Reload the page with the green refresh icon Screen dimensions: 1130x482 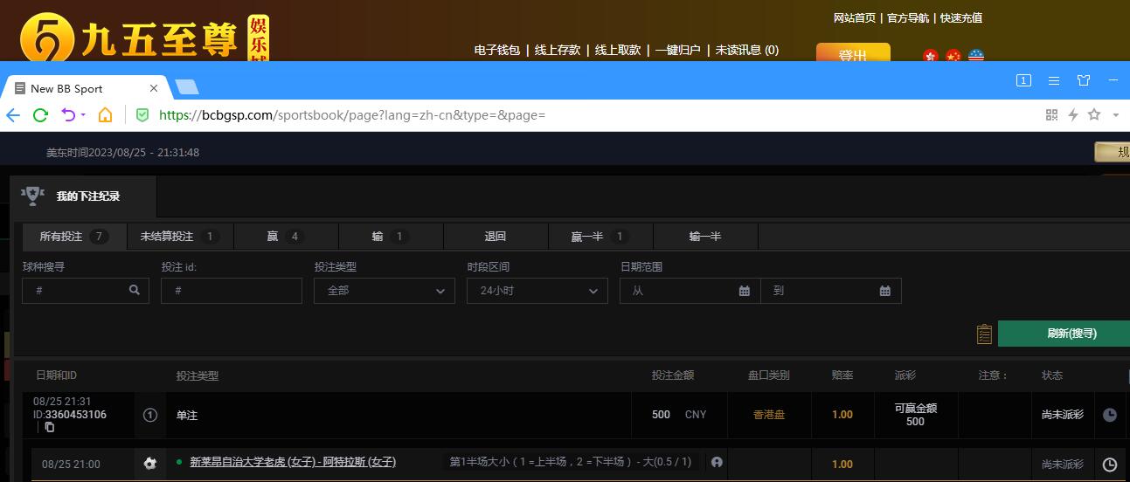(40, 114)
